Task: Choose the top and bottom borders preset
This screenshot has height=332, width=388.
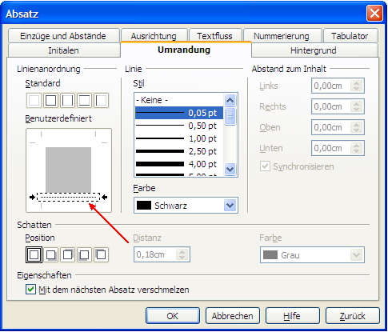Action: pos(84,101)
